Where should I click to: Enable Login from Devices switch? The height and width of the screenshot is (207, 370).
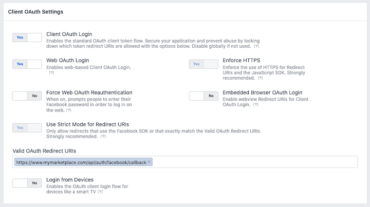27,182
